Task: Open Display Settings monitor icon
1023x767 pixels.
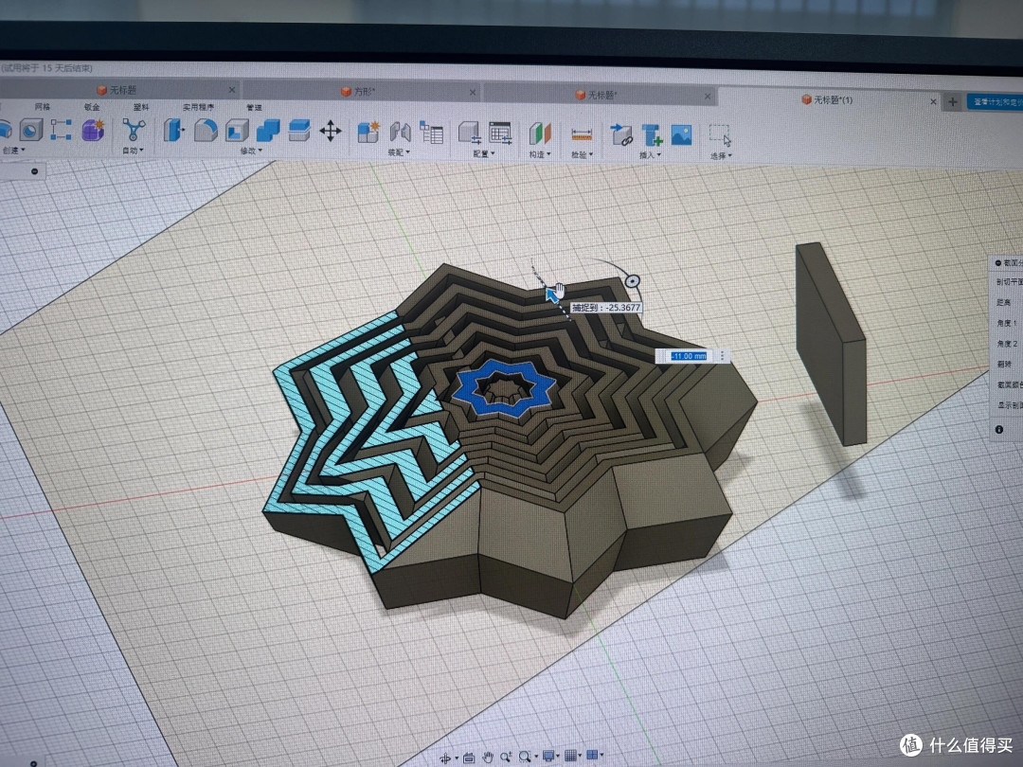Action: pyautogui.click(x=548, y=756)
